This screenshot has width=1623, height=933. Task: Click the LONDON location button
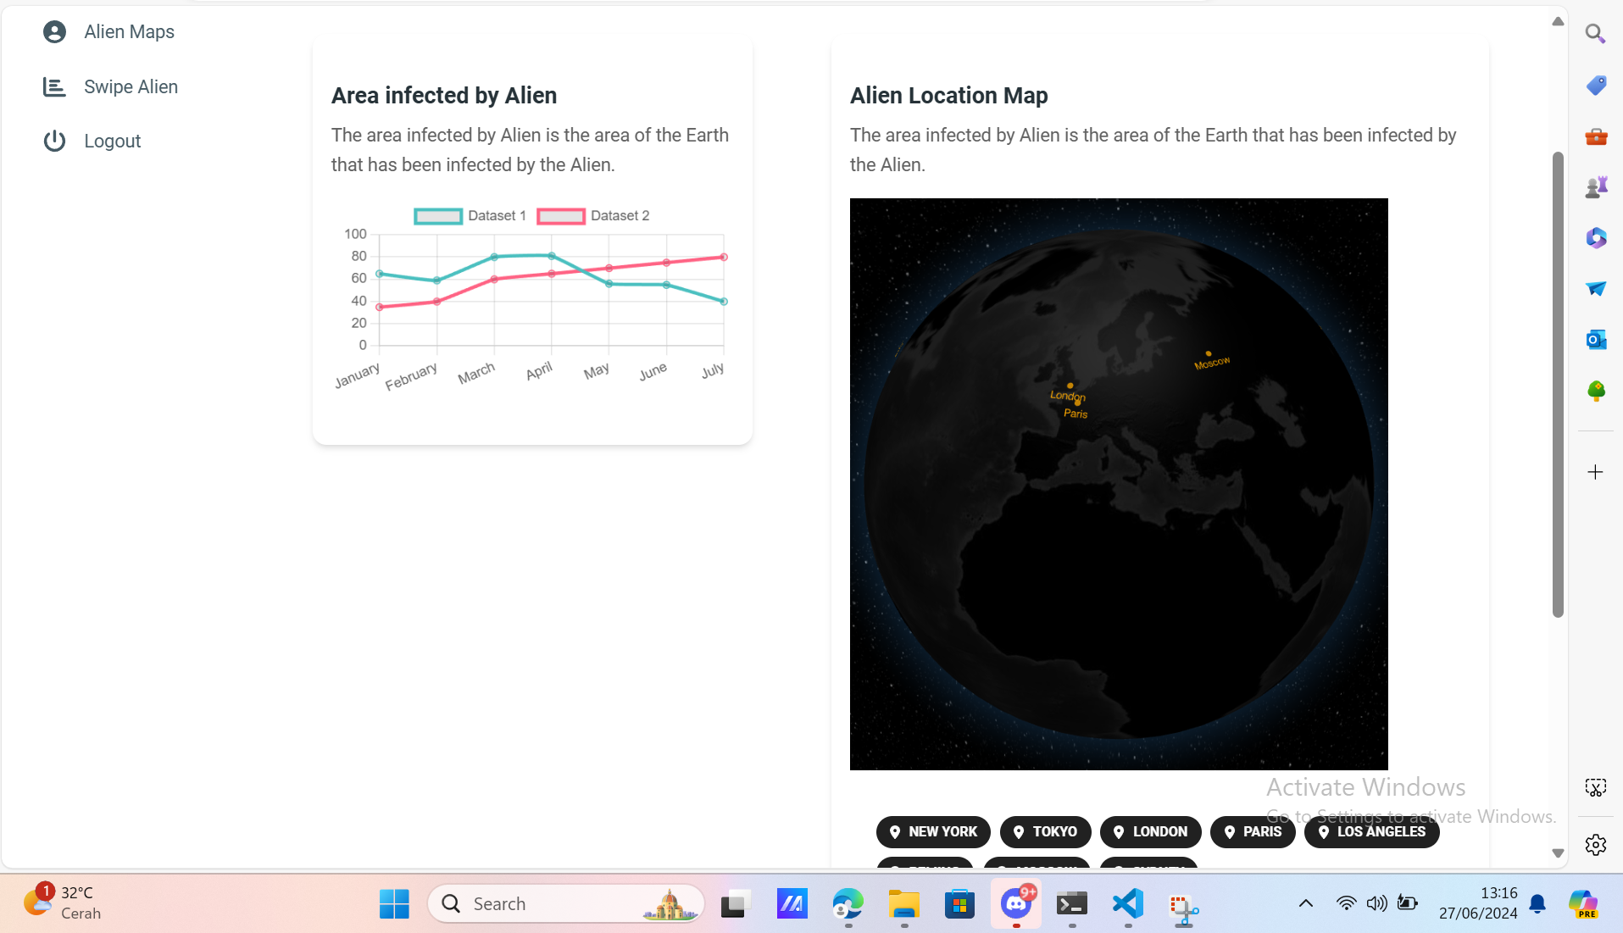pos(1151,832)
